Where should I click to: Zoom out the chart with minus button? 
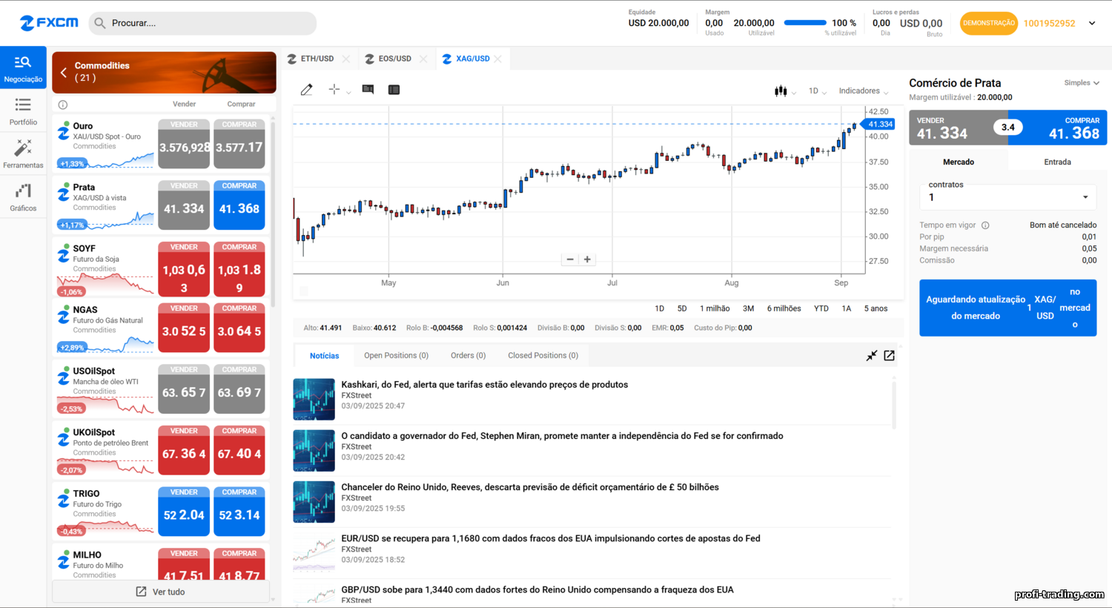(x=569, y=260)
